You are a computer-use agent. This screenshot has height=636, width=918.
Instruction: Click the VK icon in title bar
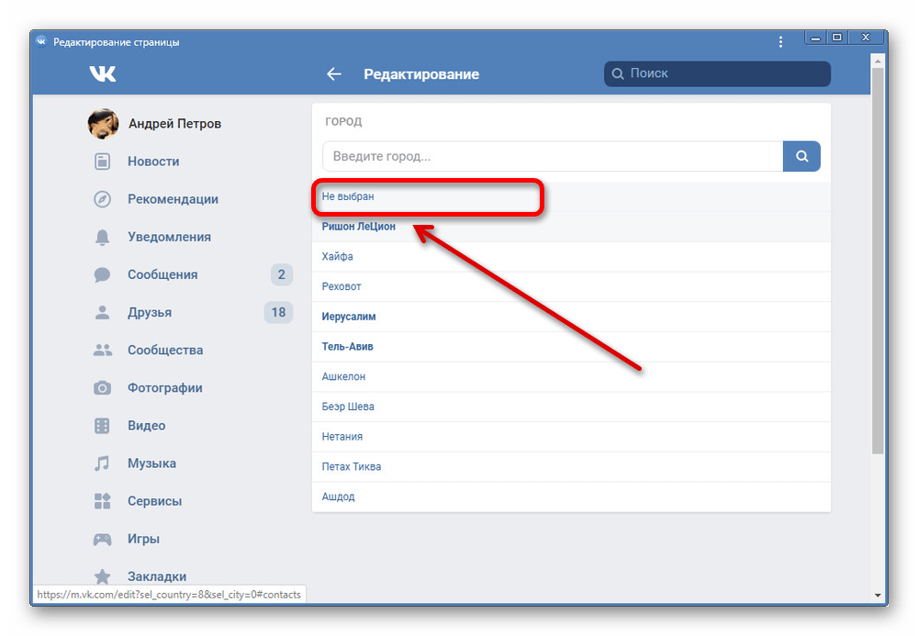(41, 41)
